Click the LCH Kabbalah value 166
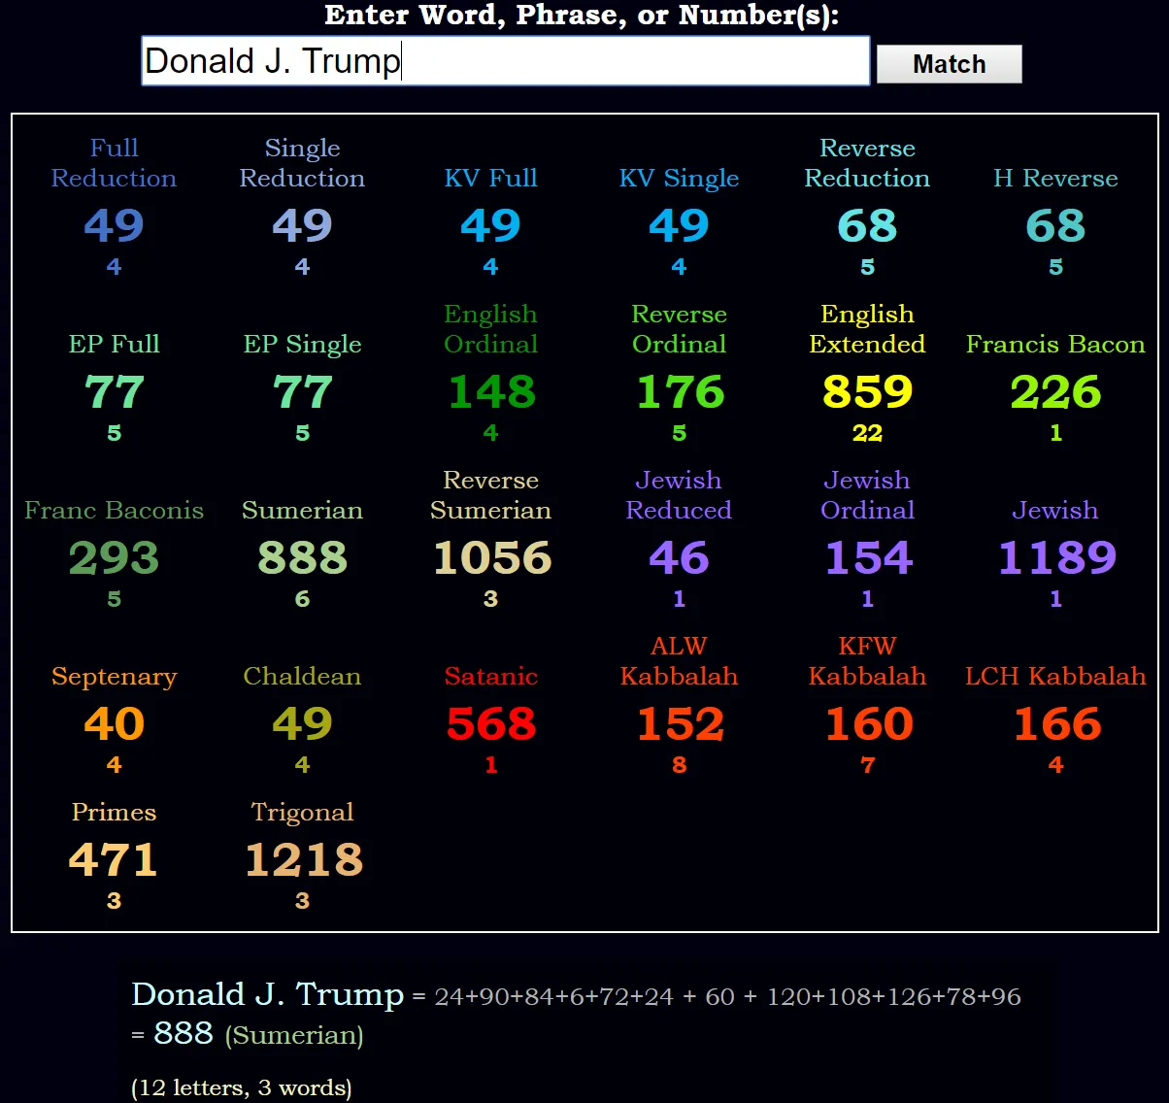Viewport: 1169px width, 1103px height. (1055, 723)
